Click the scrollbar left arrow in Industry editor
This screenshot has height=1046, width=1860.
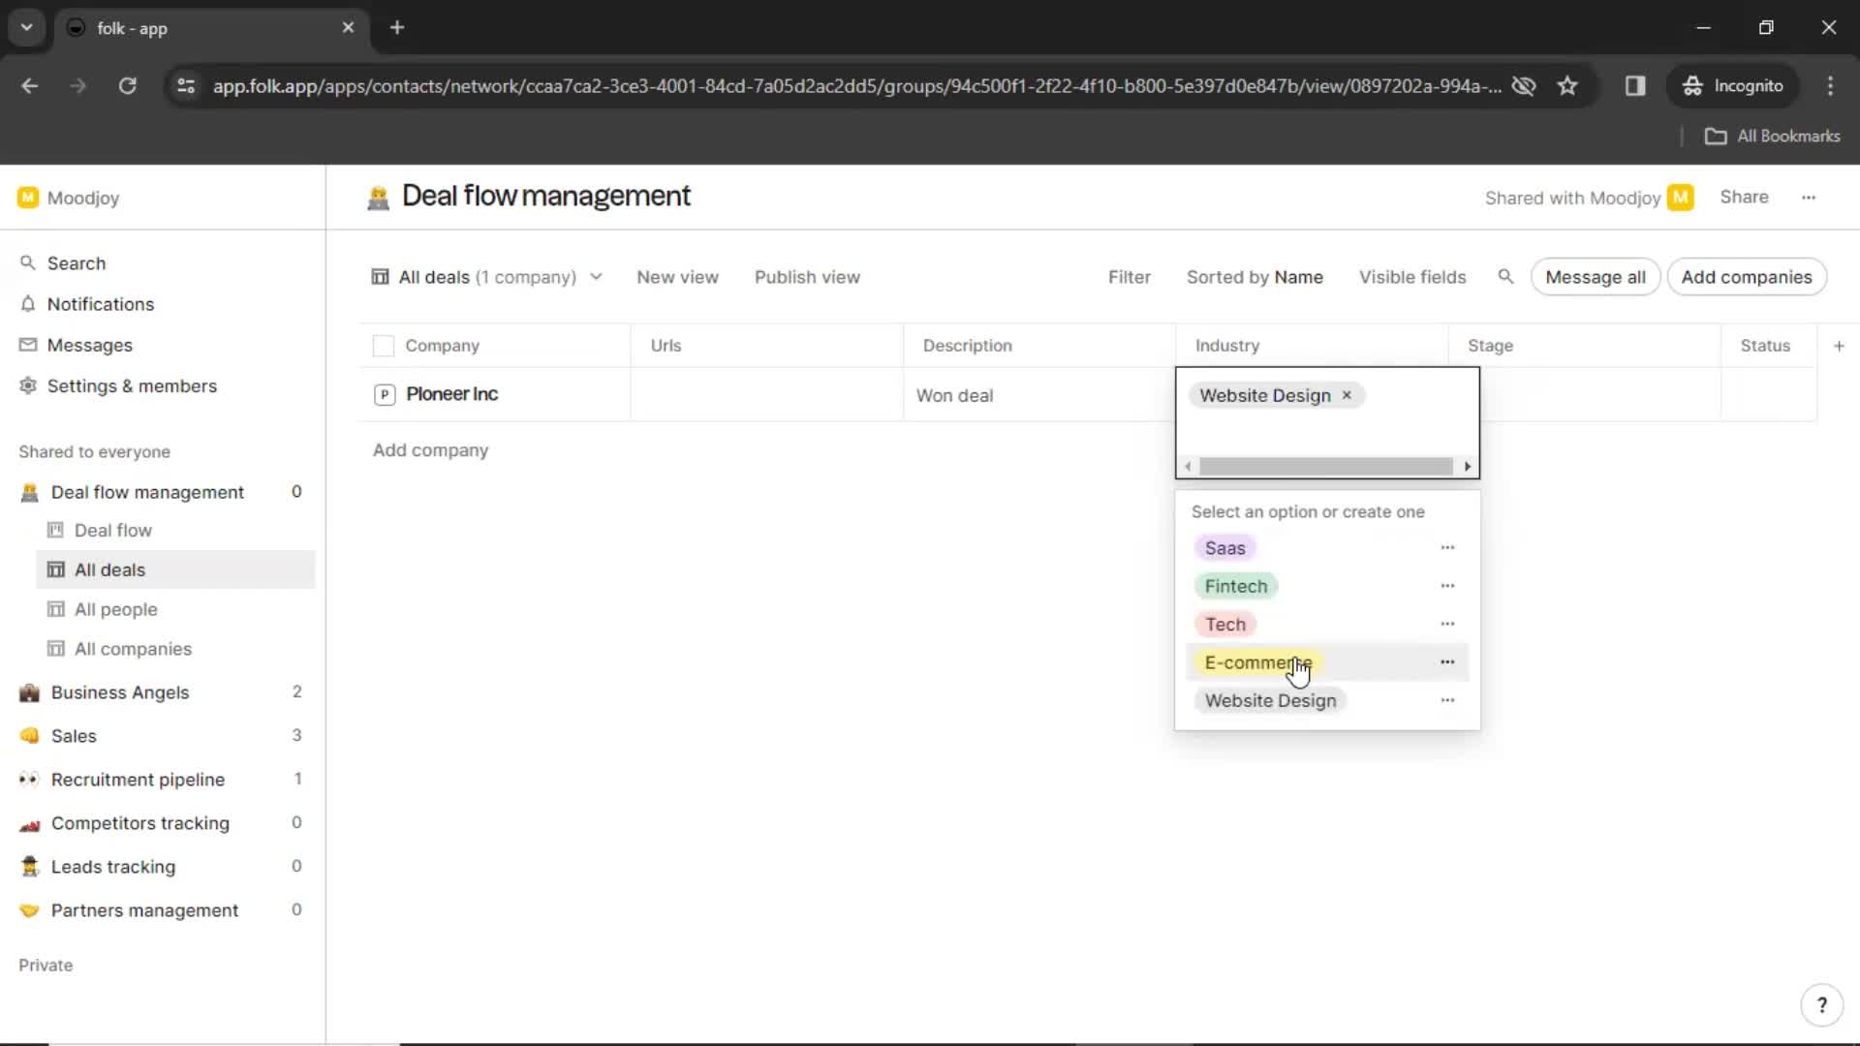(1188, 466)
